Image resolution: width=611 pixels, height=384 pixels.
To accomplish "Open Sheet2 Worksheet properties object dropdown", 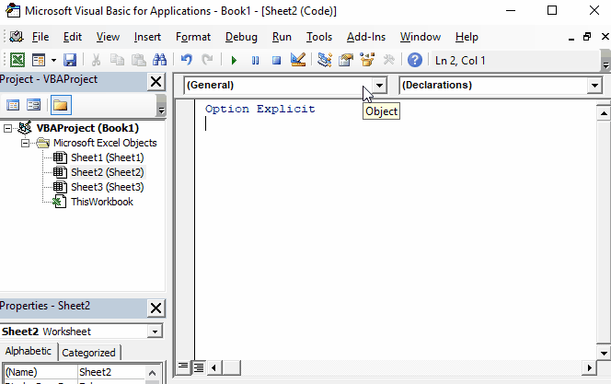I will (155, 332).
